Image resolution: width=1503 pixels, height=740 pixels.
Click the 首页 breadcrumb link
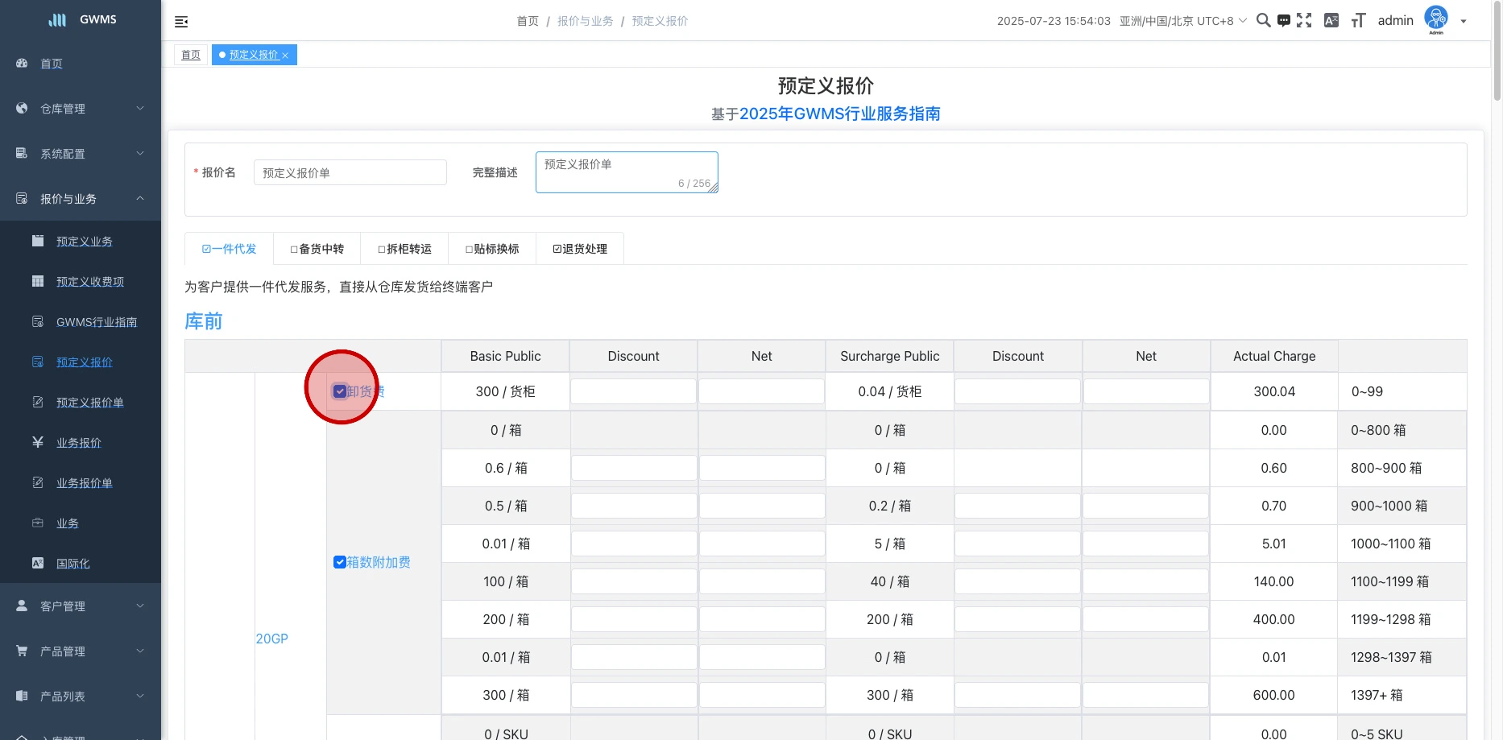click(528, 21)
